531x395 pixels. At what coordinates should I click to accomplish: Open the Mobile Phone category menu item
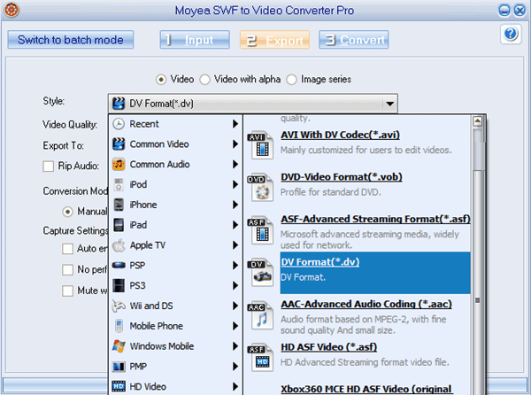175,326
